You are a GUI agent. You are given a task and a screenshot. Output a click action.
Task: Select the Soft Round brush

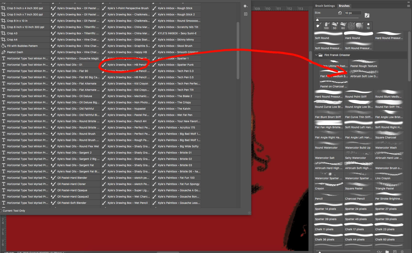coord(328,36)
